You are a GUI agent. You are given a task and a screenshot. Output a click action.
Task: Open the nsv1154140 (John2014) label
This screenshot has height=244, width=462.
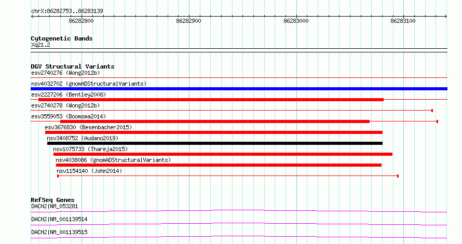tap(89, 171)
